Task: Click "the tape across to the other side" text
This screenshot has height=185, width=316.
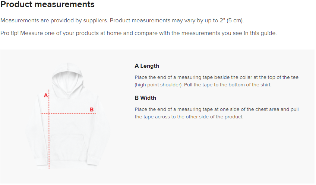Action: pos(189,117)
